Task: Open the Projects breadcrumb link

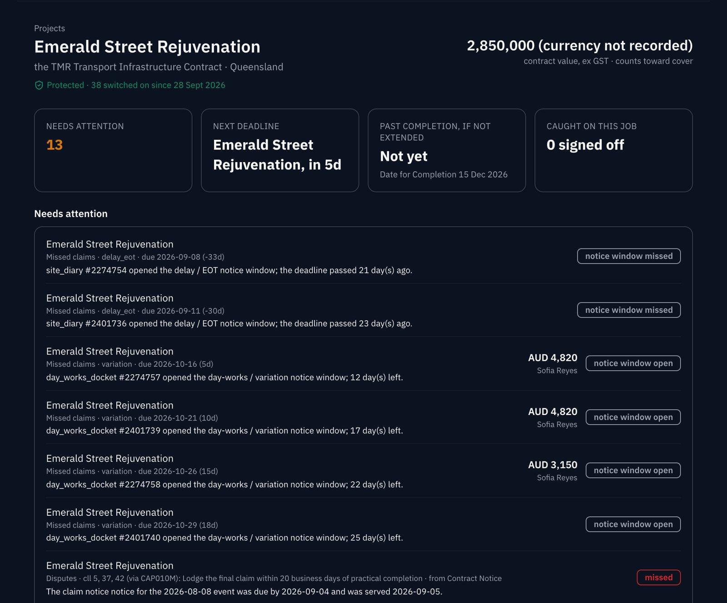Action: click(x=50, y=28)
